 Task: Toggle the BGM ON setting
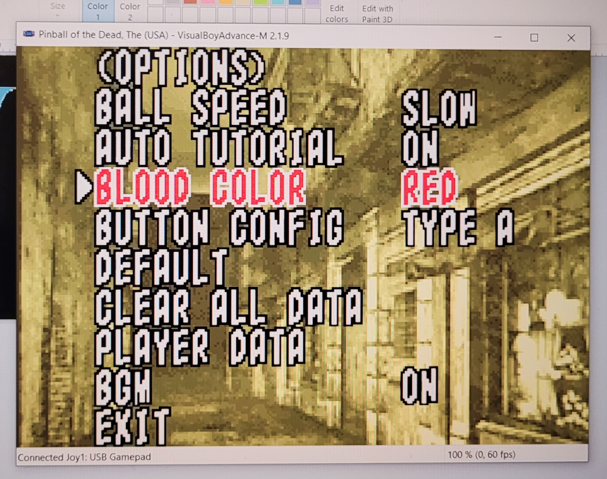tap(419, 386)
